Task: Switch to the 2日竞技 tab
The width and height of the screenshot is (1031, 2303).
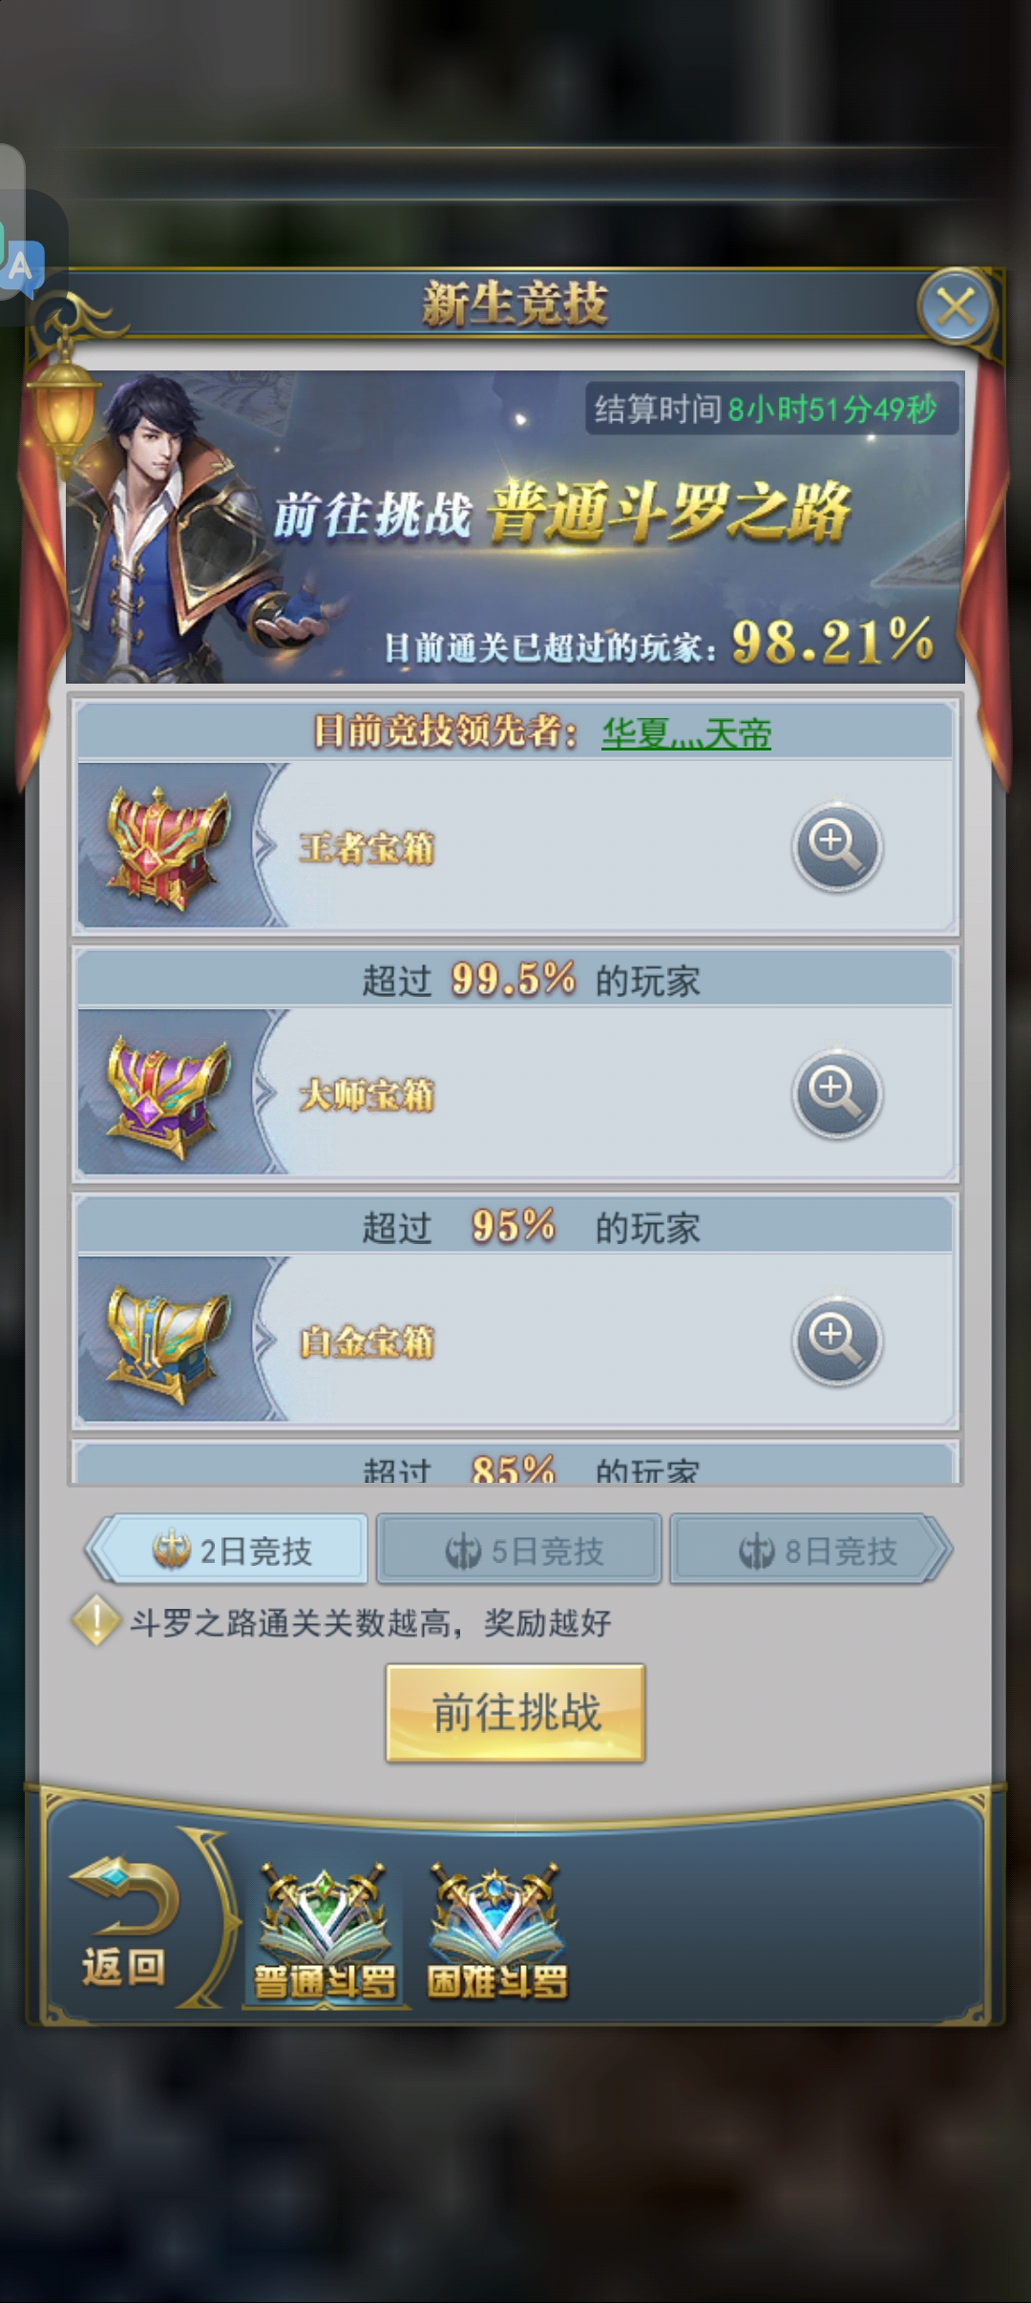Action: click(227, 1550)
